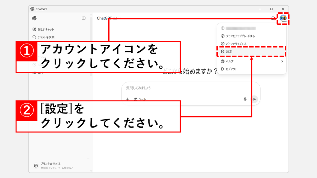Start voice mode with the waveform icon

pyautogui.click(x=254, y=99)
